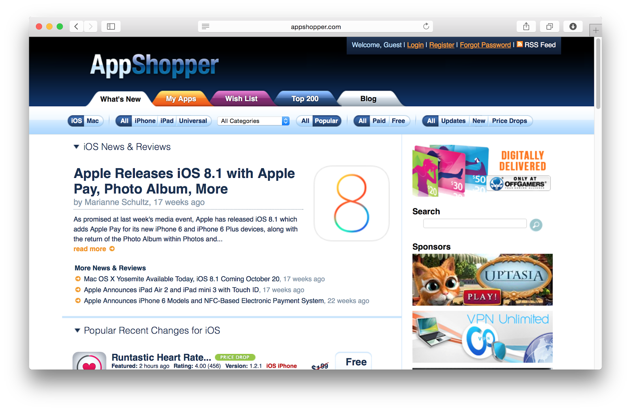The image size is (631, 411).
Task: Click bullet icon beside Mac OS X Yosemite
Action: click(78, 279)
